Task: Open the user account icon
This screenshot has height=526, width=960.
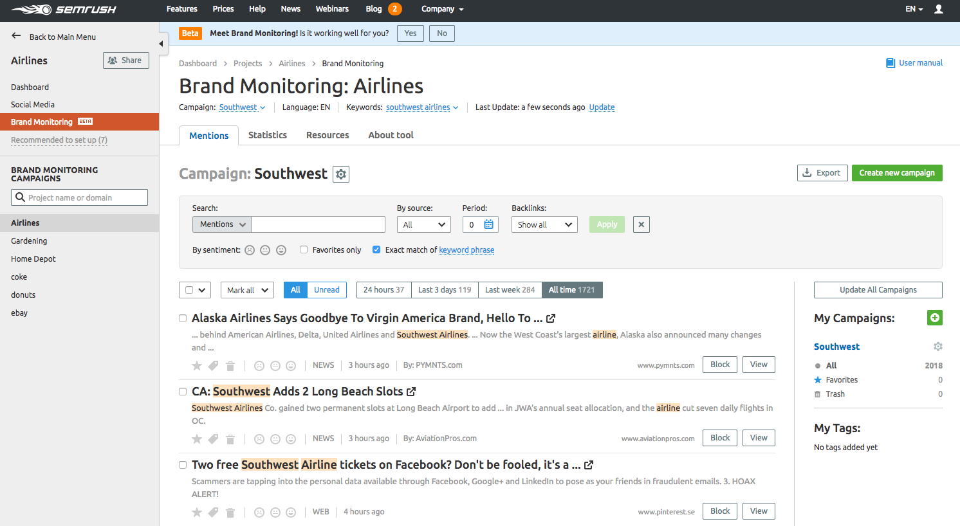Action: coord(939,9)
